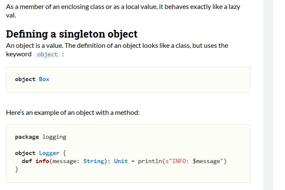Click the sentence starting 'An object is a value'
285x190 pixels.
point(117,50)
